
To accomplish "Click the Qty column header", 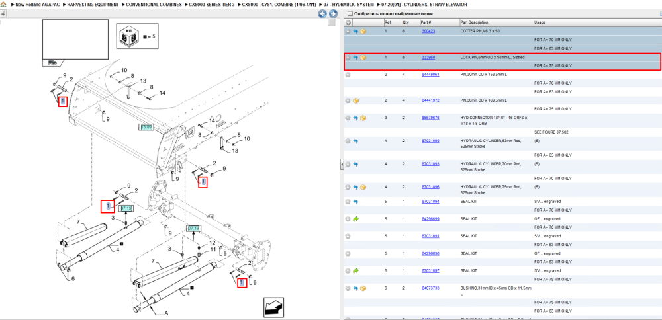I will (406, 22).
